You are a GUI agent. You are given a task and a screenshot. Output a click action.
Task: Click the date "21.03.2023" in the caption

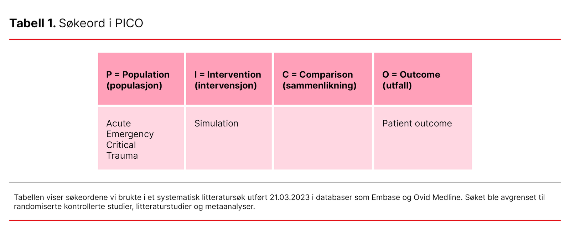coord(290,197)
